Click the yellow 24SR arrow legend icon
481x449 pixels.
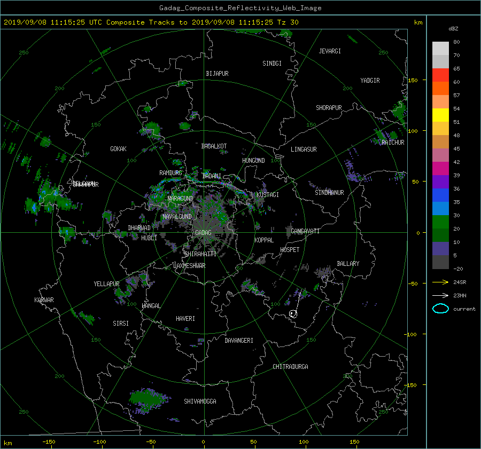pos(440,282)
